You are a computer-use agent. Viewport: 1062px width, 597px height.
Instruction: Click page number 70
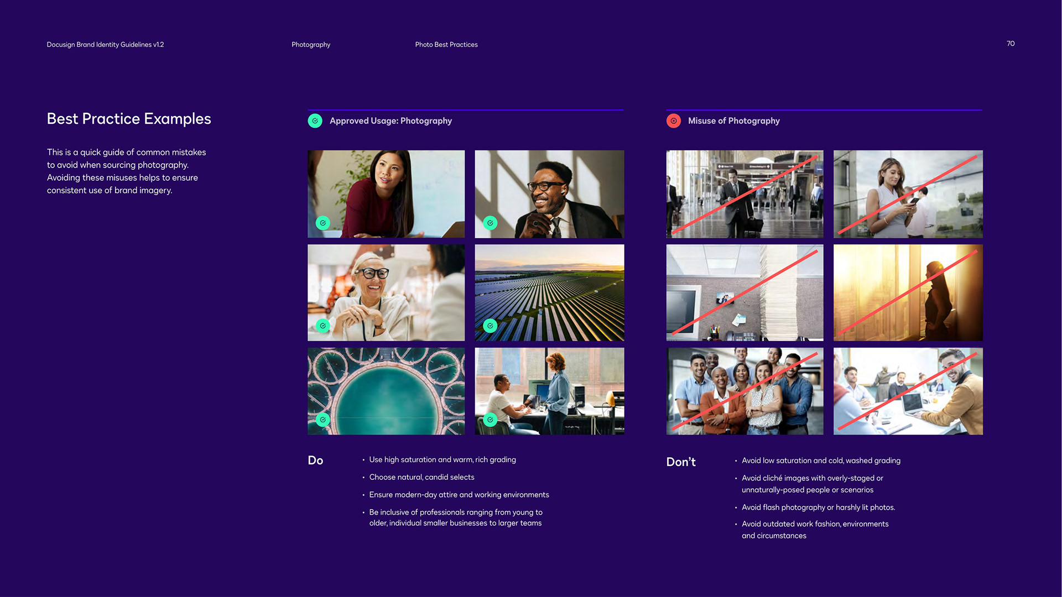(x=1010, y=44)
